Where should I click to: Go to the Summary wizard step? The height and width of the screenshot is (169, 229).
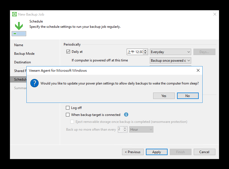(20, 88)
